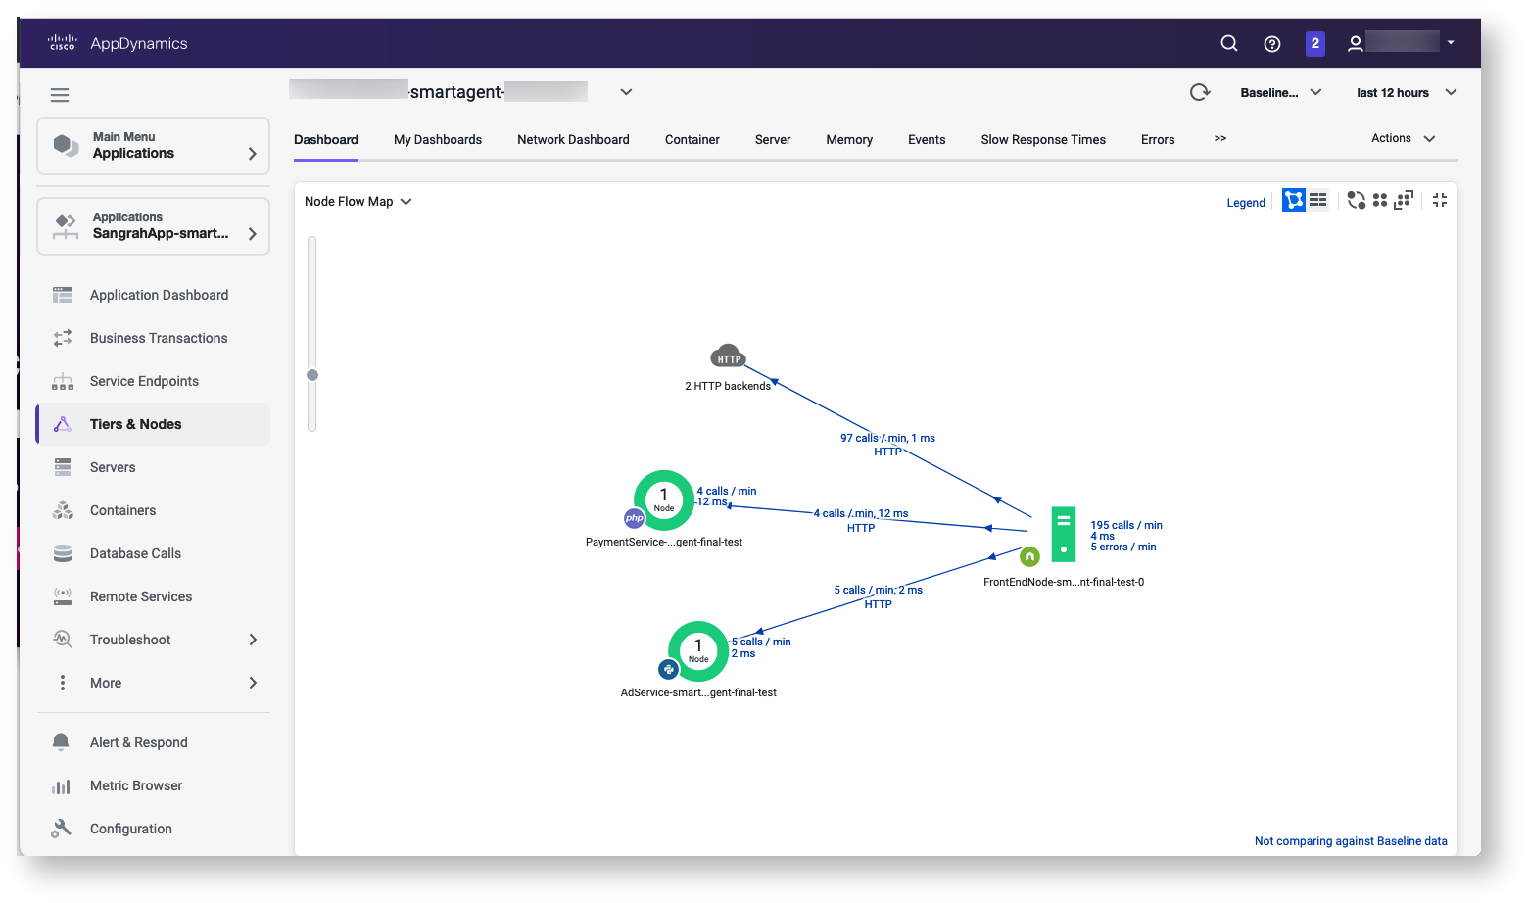
Task: Click the Python badge on AdService node
Action: (x=669, y=669)
